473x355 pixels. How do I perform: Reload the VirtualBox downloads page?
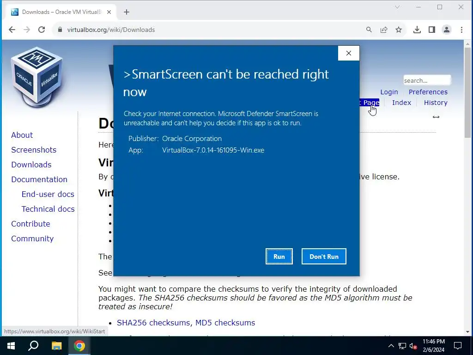click(x=42, y=30)
